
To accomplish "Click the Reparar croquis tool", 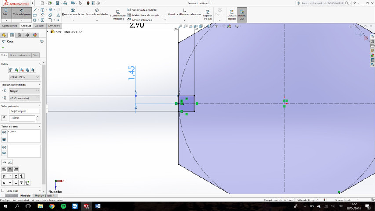I will tap(208, 15).
